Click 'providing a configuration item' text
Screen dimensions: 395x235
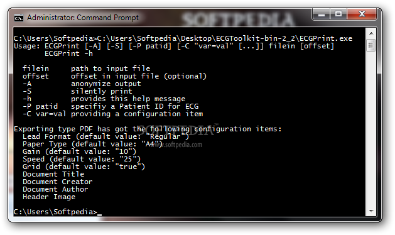tap(137, 114)
